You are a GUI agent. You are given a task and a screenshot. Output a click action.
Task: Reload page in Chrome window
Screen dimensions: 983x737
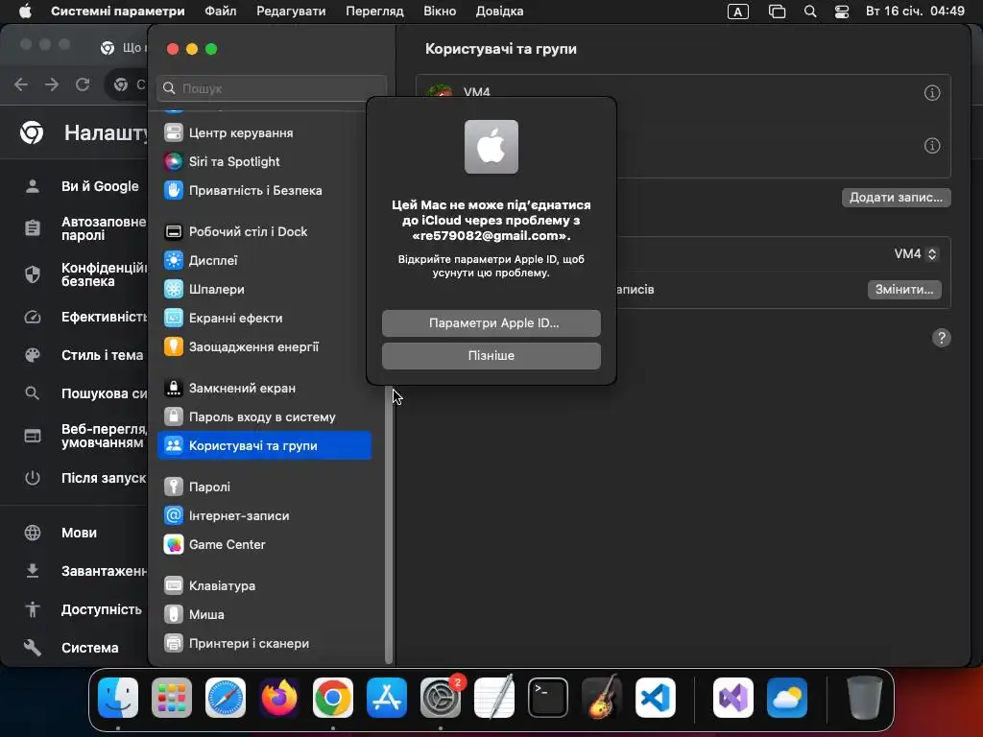click(x=83, y=84)
